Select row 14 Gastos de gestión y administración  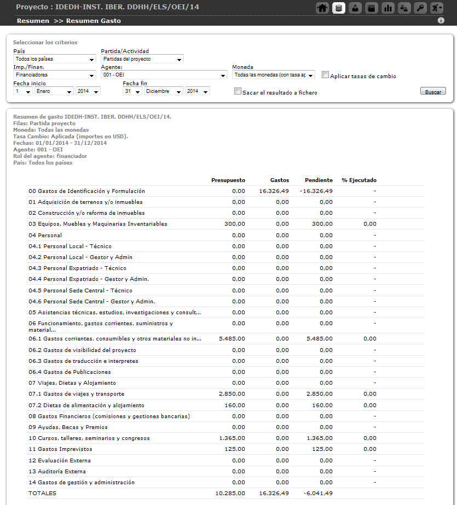click(225, 483)
